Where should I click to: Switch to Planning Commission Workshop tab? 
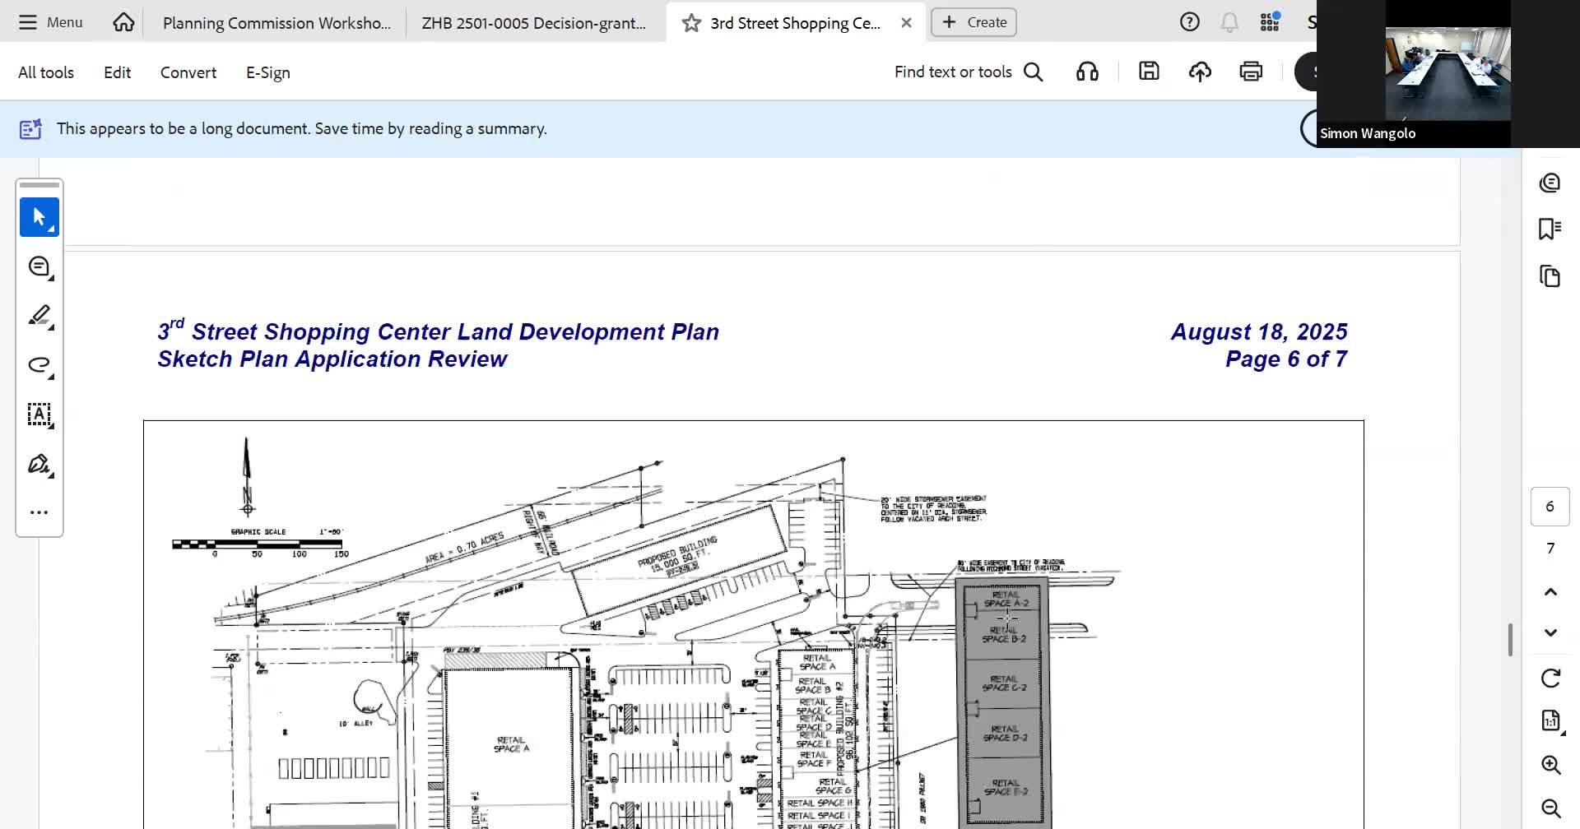point(276,23)
